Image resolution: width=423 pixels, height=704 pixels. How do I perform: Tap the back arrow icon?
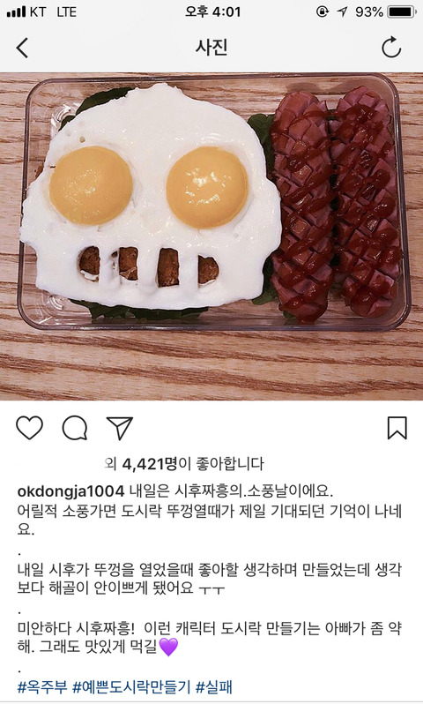point(22,48)
